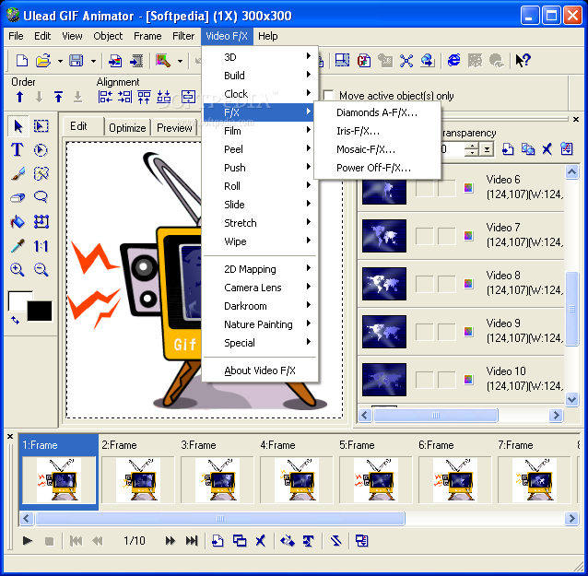Viewport: 588px width, 576px height.
Task: Expand the 2D Mapping submenu
Action: point(261,269)
